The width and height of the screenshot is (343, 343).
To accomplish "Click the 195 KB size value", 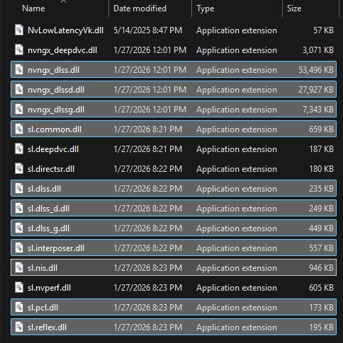I will [321, 327].
